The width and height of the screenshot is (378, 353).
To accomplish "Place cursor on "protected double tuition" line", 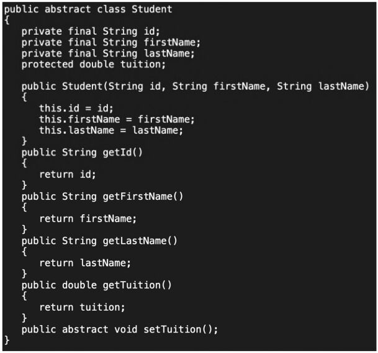I will coord(94,65).
